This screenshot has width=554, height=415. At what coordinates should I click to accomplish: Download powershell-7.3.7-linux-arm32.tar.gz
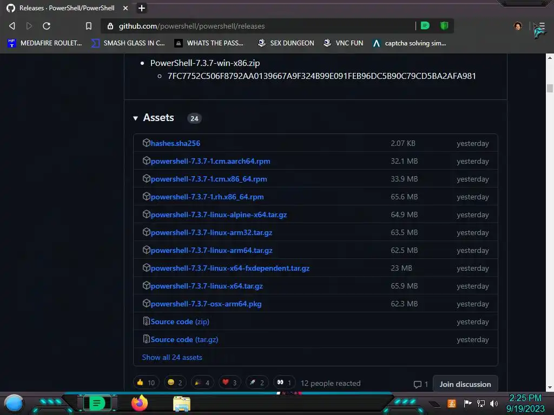(x=212, y=232)
